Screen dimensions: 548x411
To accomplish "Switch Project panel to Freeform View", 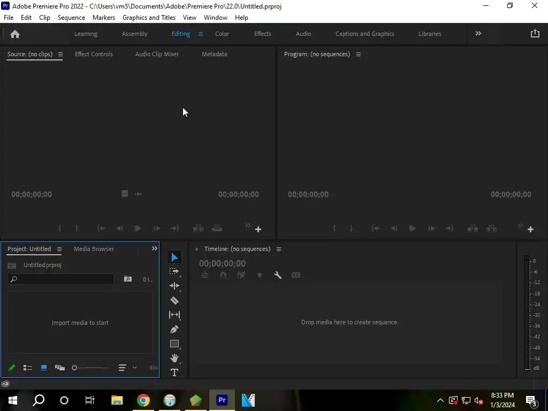I will [60, 368].
